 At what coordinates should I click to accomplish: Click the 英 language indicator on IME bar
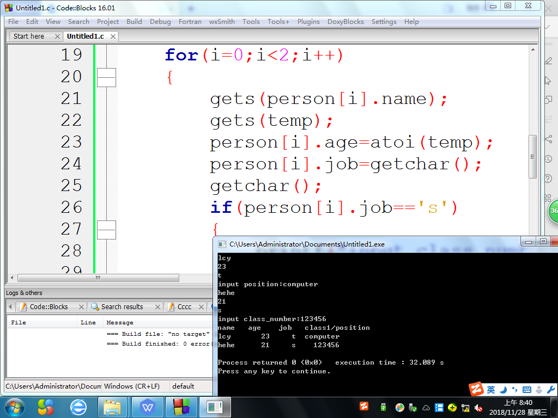coord(491,390)
